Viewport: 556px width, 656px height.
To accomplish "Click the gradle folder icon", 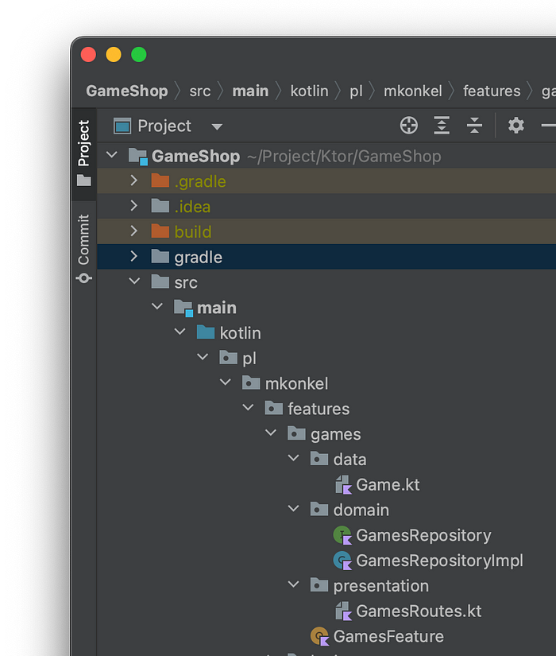I will click(160, 257).
